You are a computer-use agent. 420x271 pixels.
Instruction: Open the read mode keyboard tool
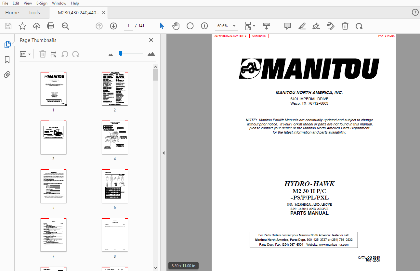[x=267, y=26]
